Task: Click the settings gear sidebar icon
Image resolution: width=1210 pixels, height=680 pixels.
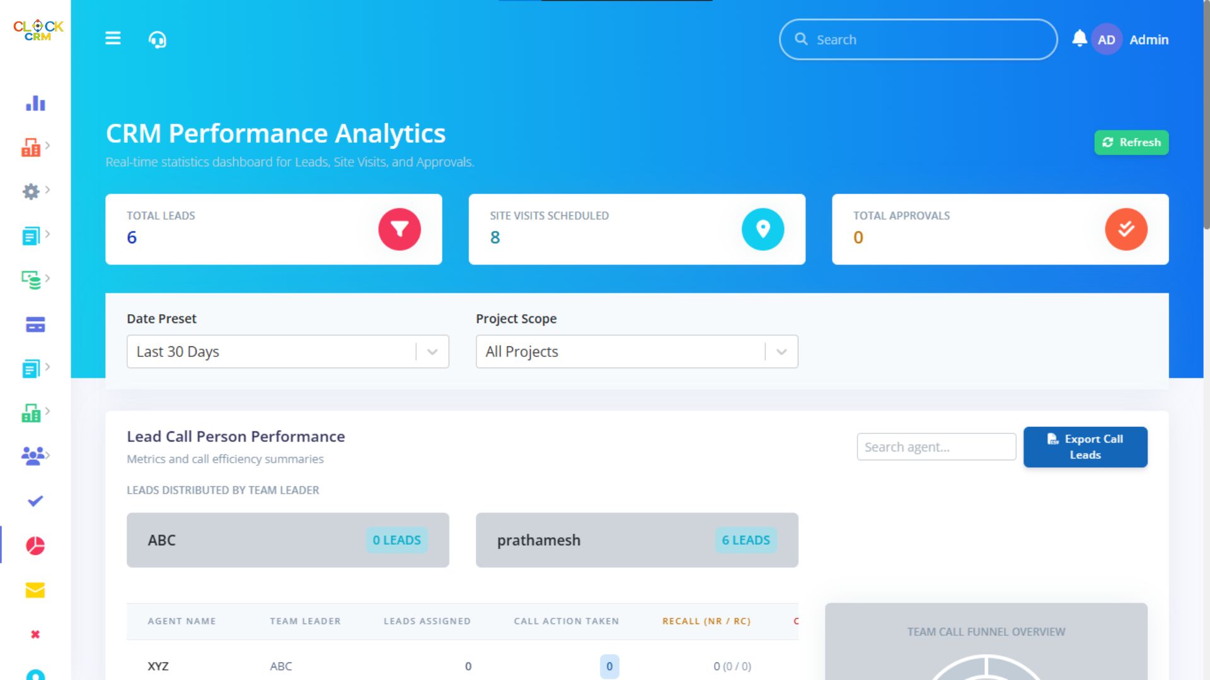Action: (31, 191)
